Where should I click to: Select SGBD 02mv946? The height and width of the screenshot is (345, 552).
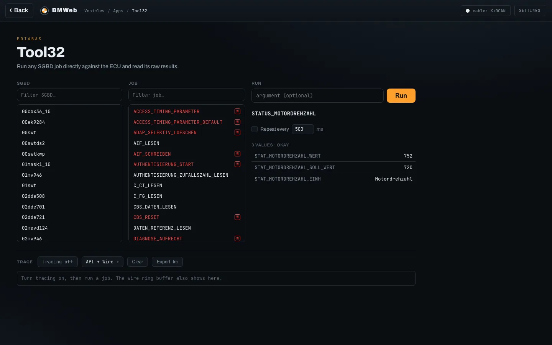pyautogui.click(x=69, y=238)
